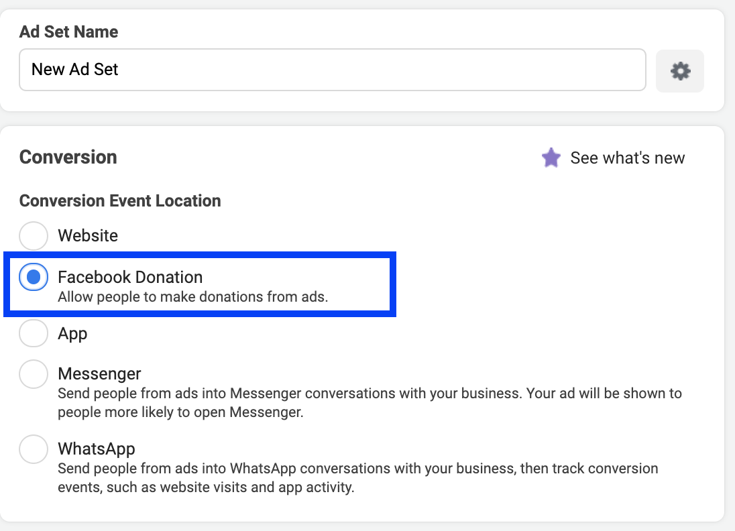Click the App option label text

[72, 334]
